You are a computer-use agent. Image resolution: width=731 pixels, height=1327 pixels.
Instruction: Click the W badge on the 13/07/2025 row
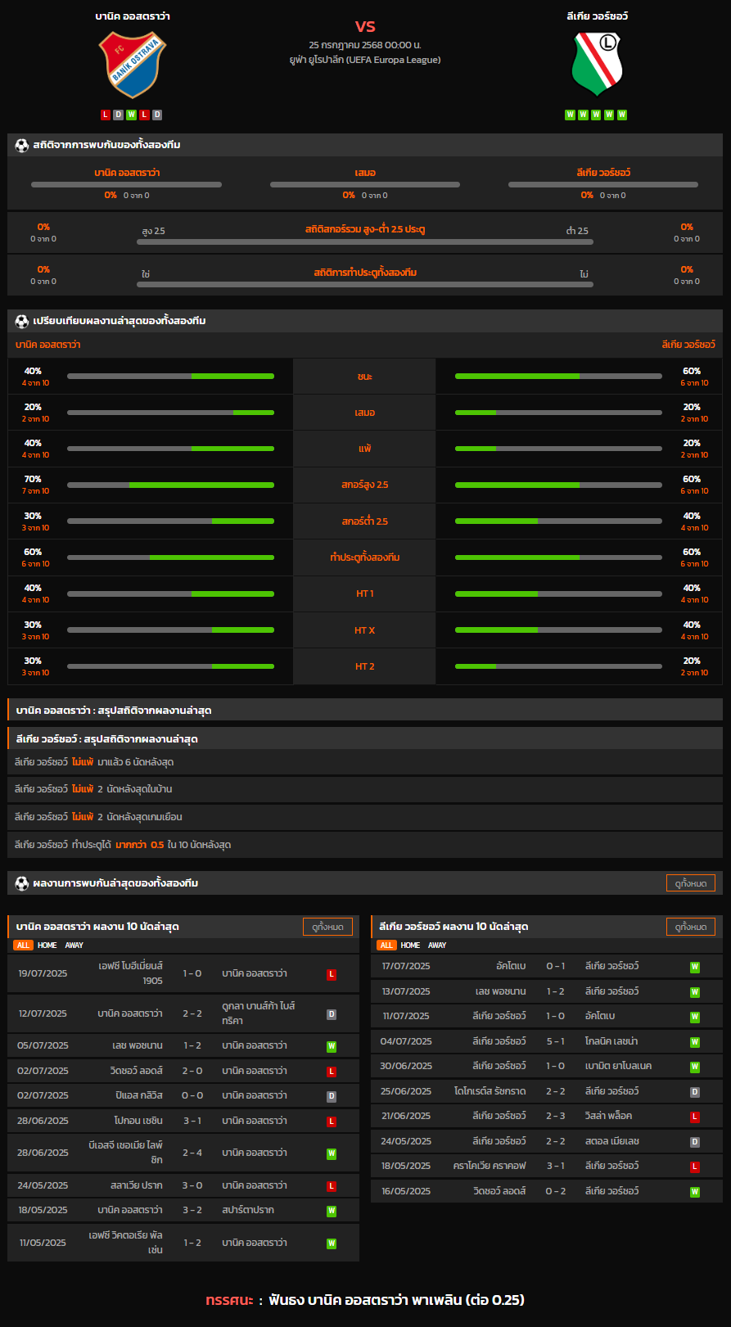(x=695, y=992)
